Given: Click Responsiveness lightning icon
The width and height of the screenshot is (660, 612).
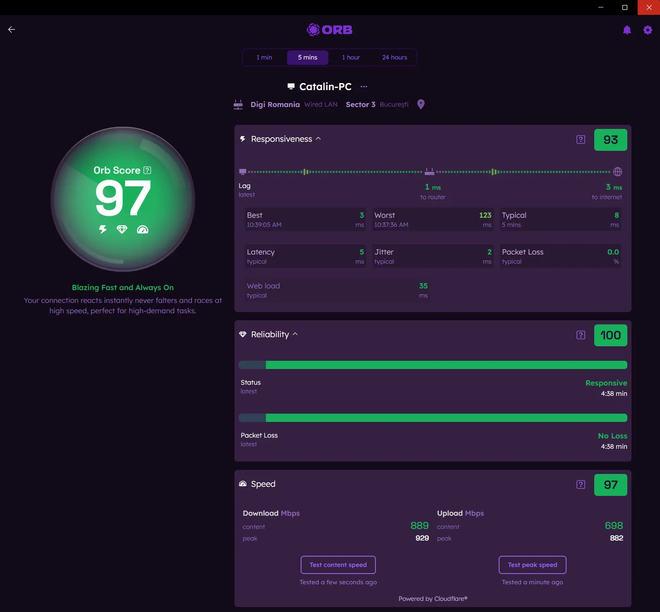Looking at the screenshot, I should 243,139.
